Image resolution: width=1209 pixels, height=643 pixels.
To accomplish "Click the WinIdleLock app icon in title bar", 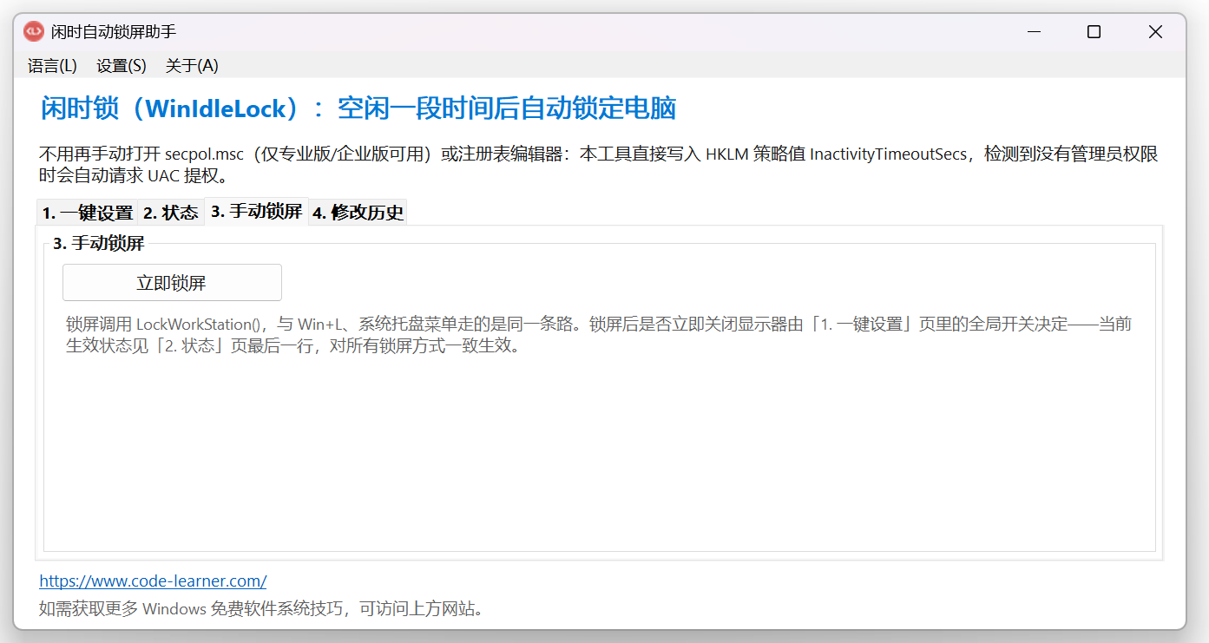I will click(x=34, y=32).
